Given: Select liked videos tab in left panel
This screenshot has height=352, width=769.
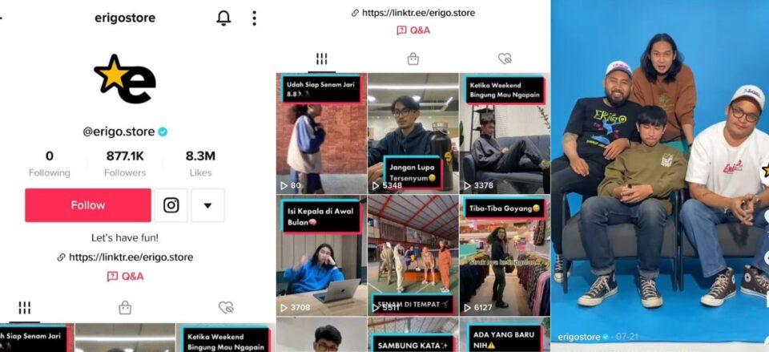Looking at the screenshot, I should tap(226, 308).
